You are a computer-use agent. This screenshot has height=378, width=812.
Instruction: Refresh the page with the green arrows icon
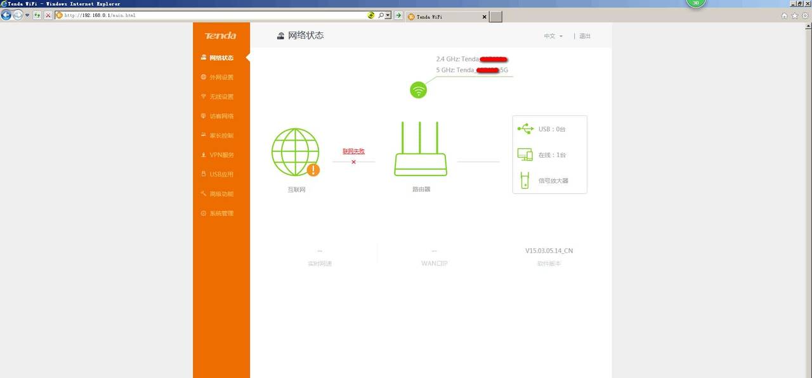point(37,15)
